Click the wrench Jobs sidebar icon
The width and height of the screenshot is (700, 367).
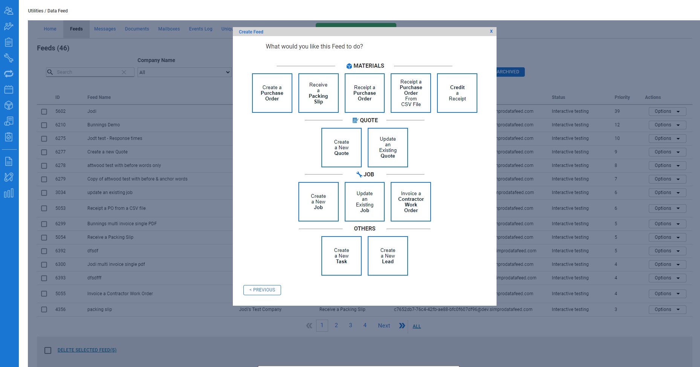(x=9, y=58)
